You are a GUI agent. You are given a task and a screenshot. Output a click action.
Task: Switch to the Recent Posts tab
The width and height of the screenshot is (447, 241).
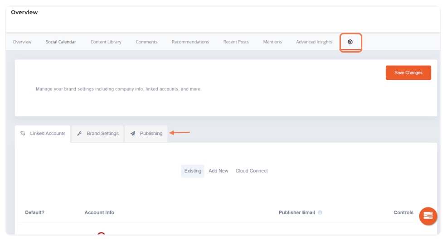236,42
